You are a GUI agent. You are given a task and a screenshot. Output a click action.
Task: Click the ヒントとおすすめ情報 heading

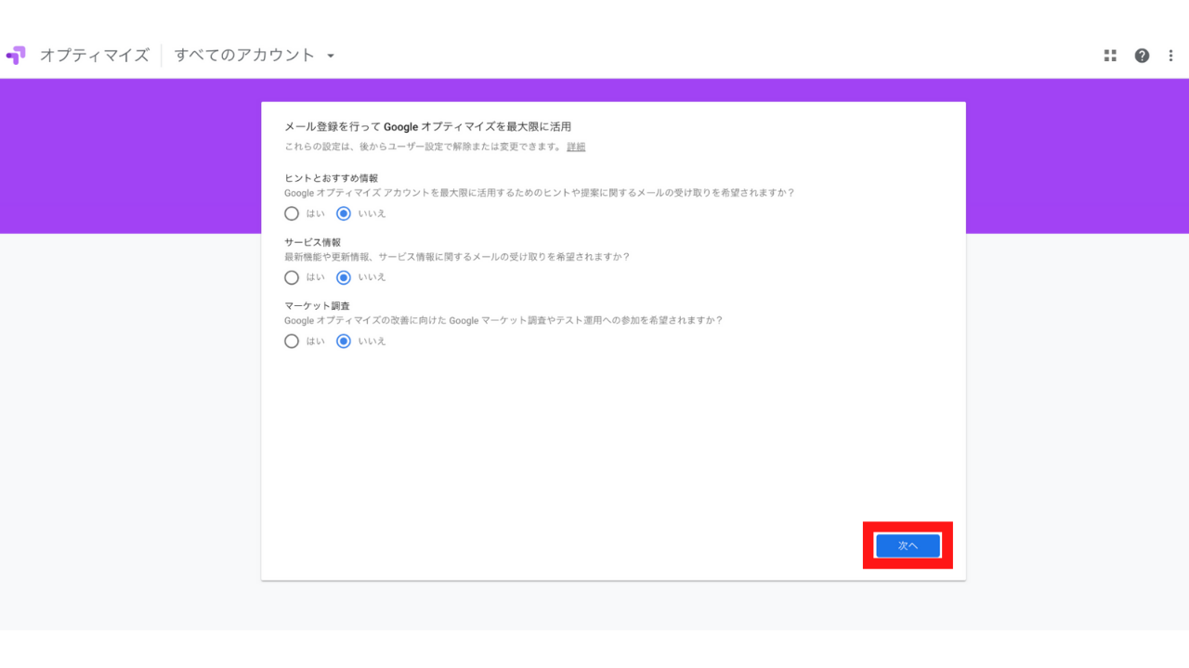pos(331,178)
